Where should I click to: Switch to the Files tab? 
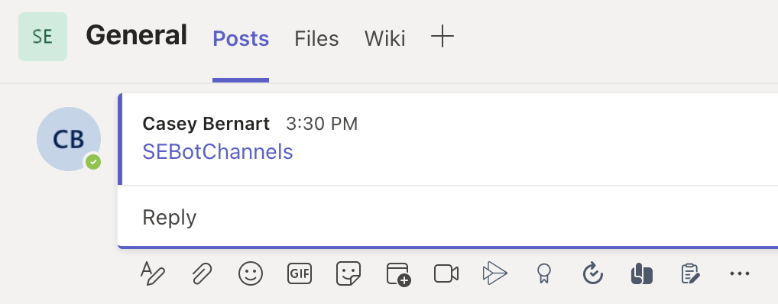tap(316, 39)
